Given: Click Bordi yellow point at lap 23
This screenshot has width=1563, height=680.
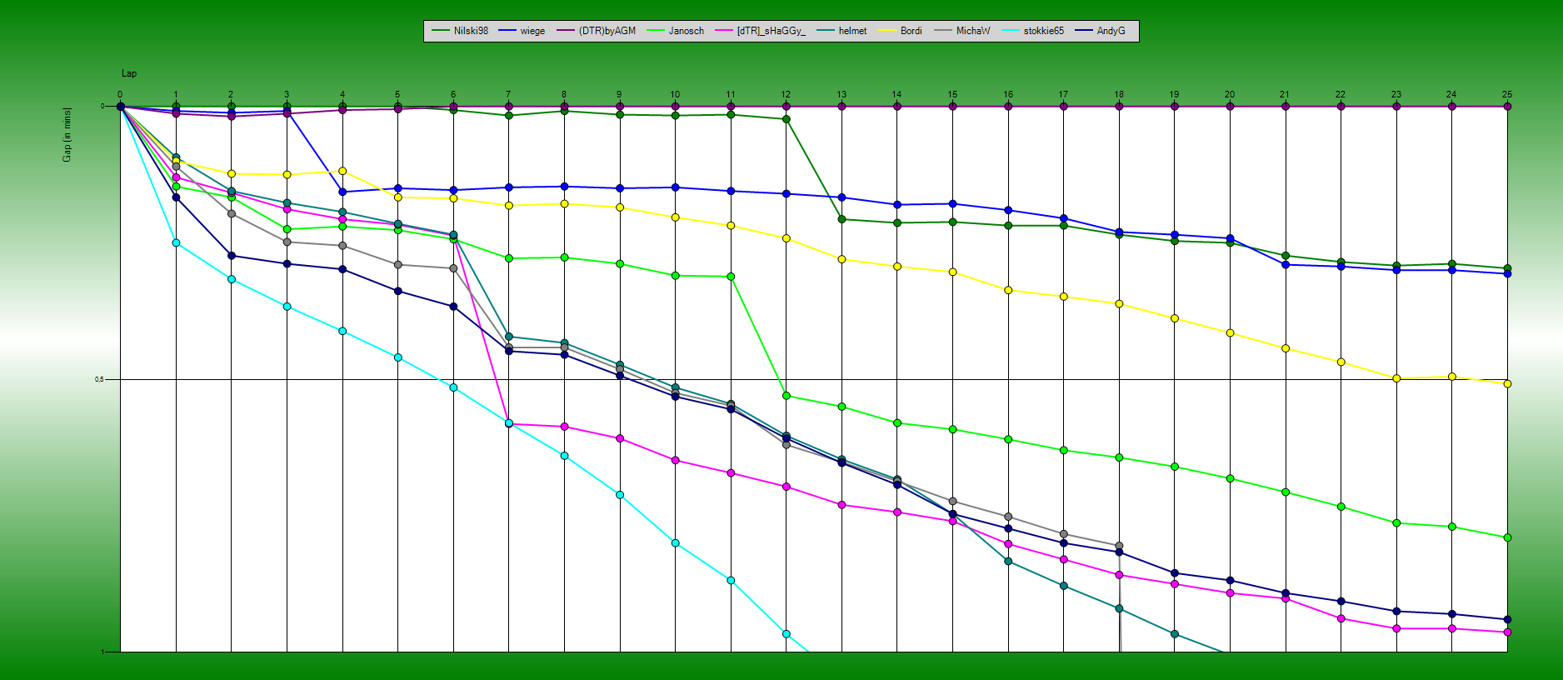Looking at the screenshot, I should (1396, 378).
